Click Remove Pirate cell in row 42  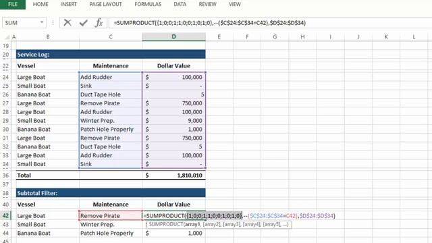pyautogui.click(x=111, y=216)
